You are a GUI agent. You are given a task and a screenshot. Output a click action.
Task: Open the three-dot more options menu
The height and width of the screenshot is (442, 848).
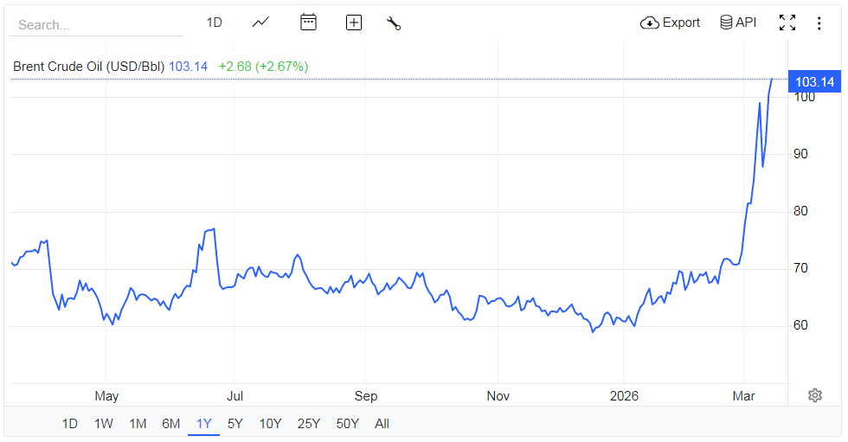pyautogui.click(x=819, y=22)
